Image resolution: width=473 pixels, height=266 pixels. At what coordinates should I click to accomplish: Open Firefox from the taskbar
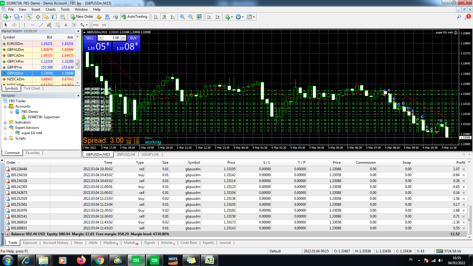tap(81, 260)
